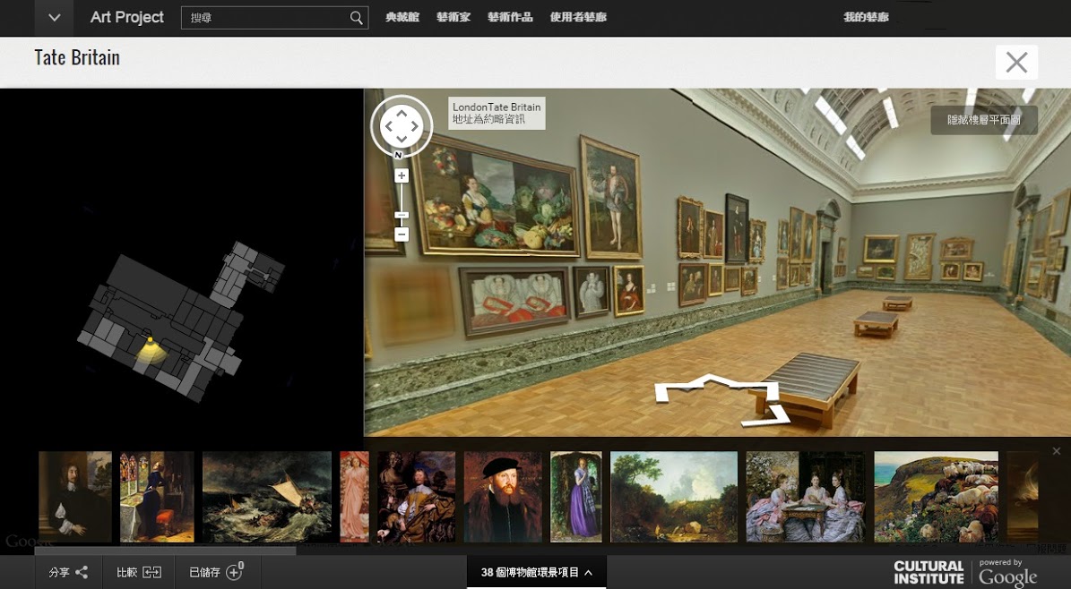The image size is (1071, 589).
Task: Zoom in with the plus button
Action: 402,176
